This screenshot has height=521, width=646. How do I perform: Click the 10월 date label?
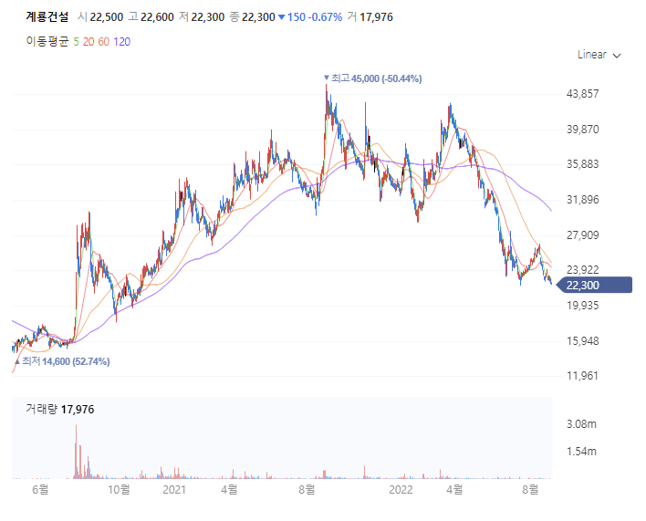coord(119,490)
